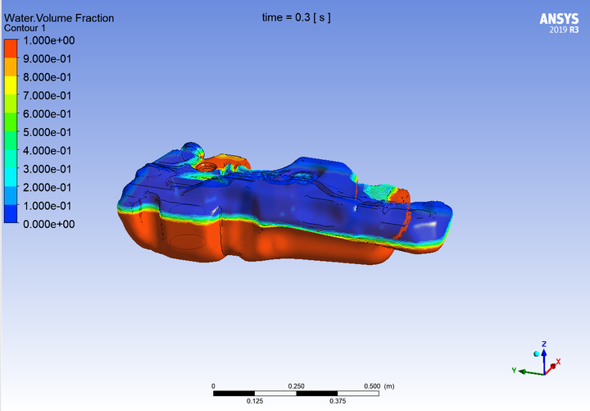Click legend value 1.000e-01

pyautogui.click(x=47, y=206)
